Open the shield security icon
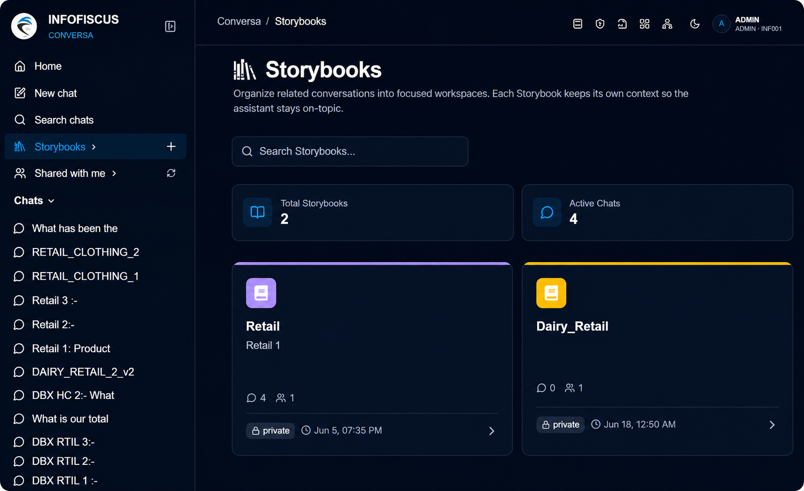 click(x=600, y=24)
